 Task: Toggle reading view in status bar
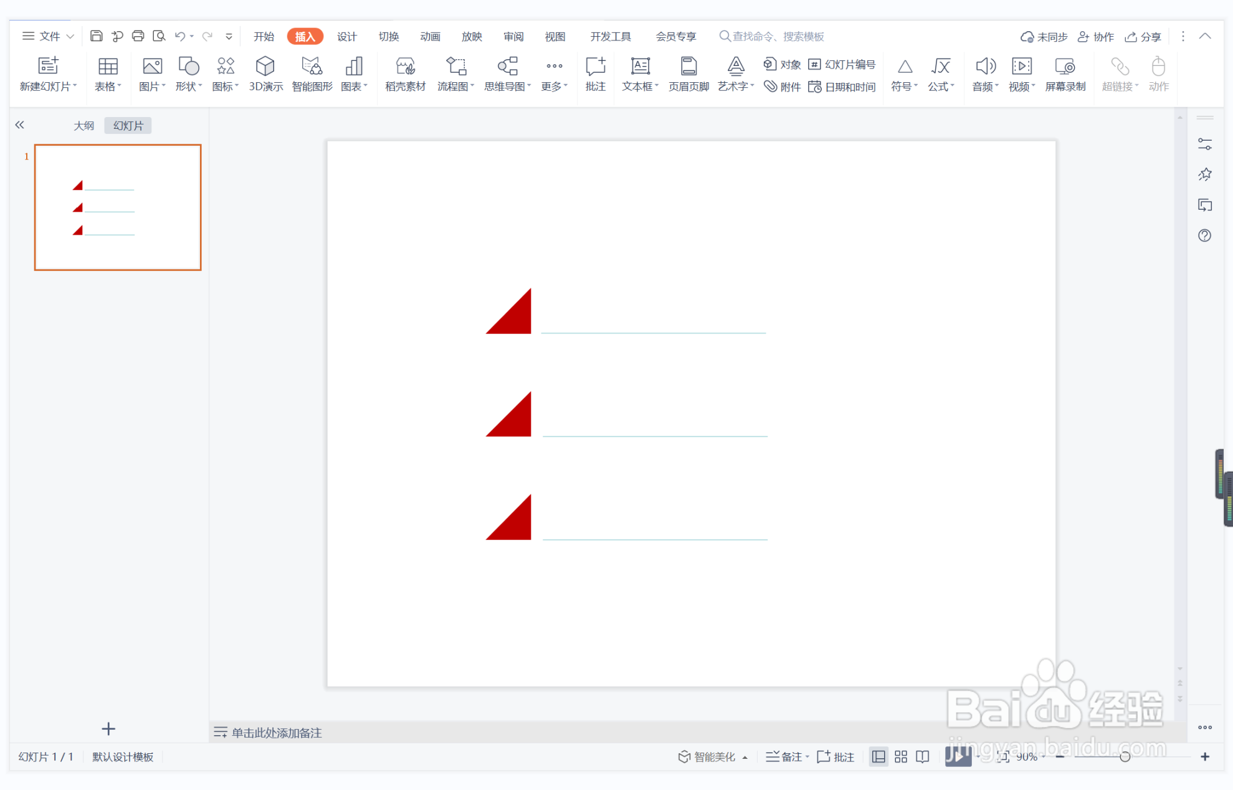pos(923,756)
